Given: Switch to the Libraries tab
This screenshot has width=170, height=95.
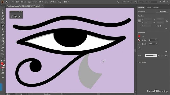Looking at the screenshot, I should point(156,8).
